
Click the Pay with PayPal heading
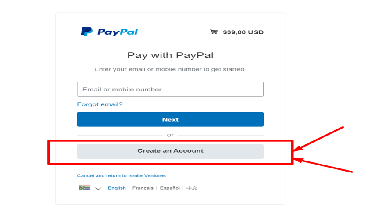170,55
